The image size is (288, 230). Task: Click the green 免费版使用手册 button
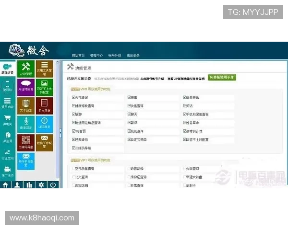click(x=222, y=77)
